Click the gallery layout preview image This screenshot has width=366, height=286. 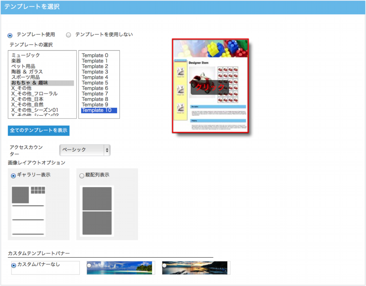click(28, 211)
